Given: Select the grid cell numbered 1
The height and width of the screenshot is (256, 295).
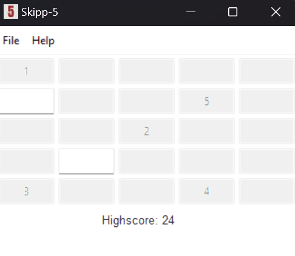Looking at the screenshot, I should (27, 71).
